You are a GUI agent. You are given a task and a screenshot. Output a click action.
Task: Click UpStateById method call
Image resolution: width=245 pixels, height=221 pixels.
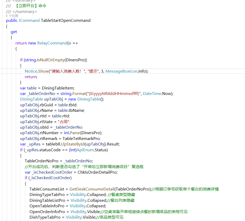(73, 144)
